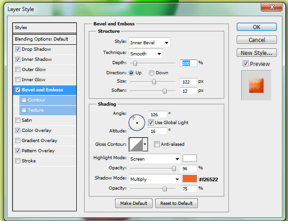Image resolution: width=288 pixels, height=221 pixels.
Task: Enable the Outer Glow checkbox
Action: pos(18,70)
